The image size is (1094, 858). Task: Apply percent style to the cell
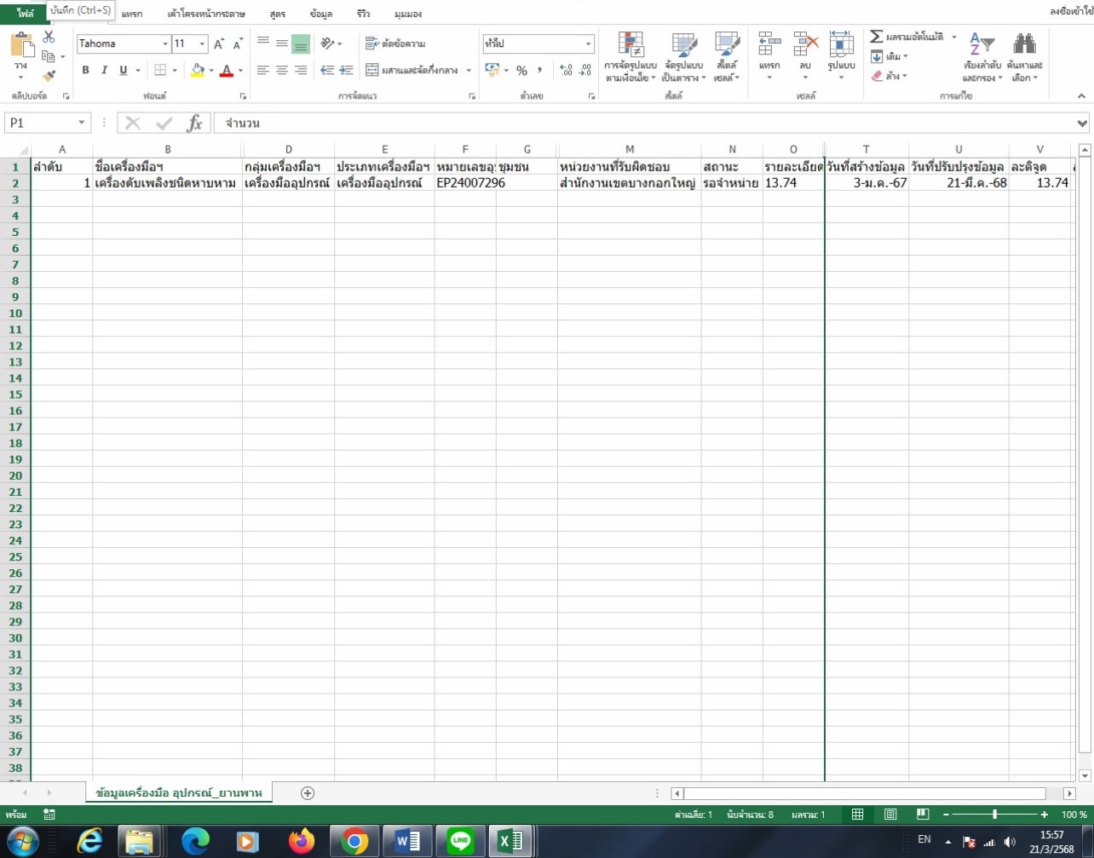(521, 71)
